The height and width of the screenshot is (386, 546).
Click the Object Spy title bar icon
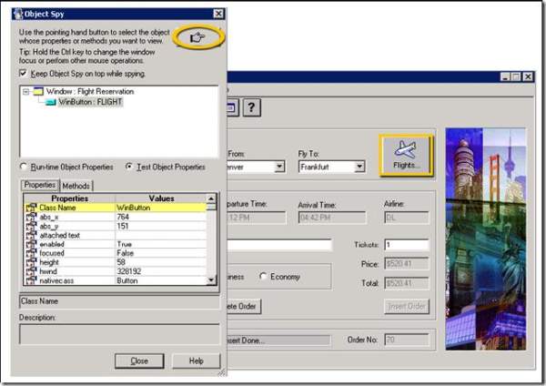pyautogui.click(x=17, y=14)
